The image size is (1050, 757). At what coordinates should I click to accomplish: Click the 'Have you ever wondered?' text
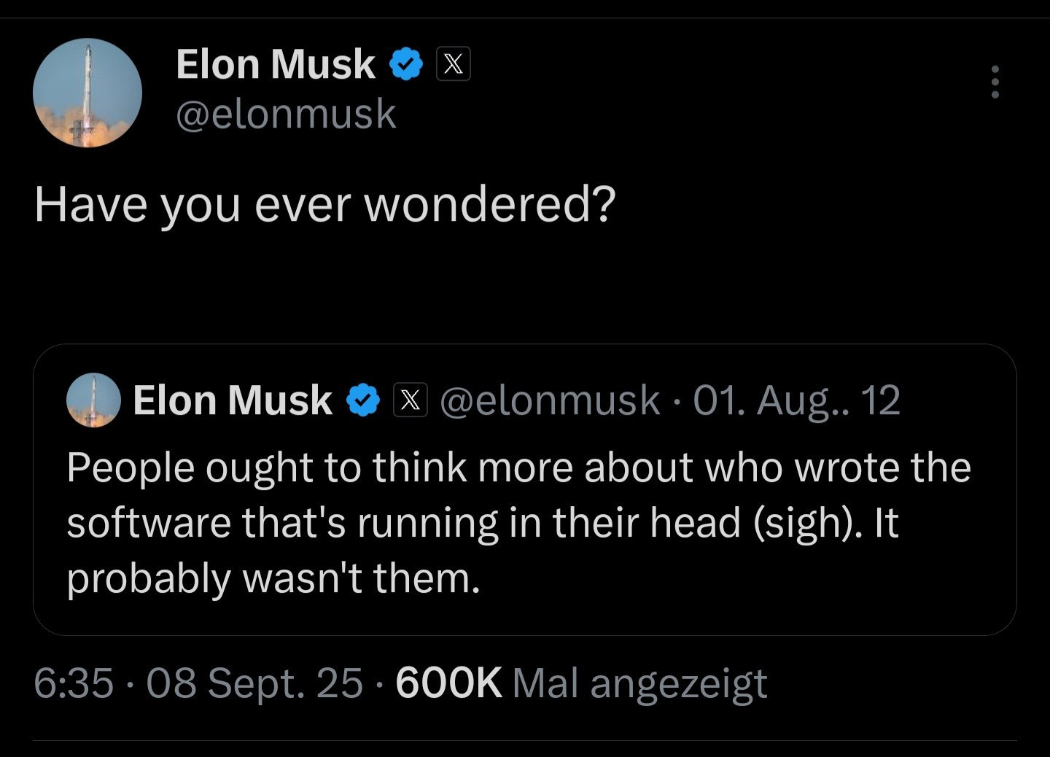pyautogui.click(x=324, y=203)
